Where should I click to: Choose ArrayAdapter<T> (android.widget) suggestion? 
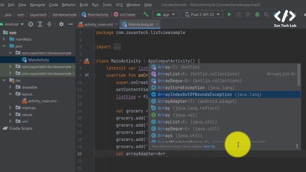point(224,101)
